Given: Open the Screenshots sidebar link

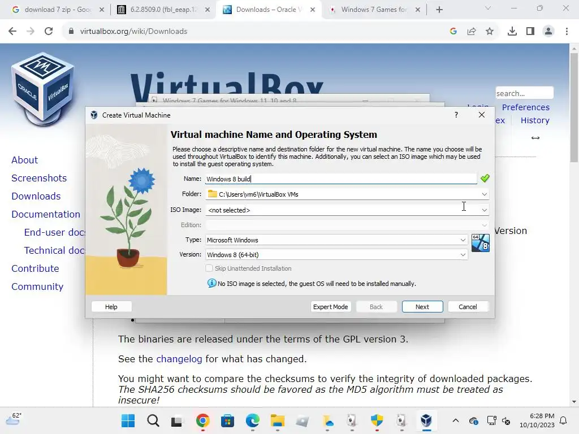Looking at the screenshot, I should (39, 178).
